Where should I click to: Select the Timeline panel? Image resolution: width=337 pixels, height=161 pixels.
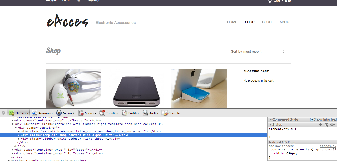point(109,113)
